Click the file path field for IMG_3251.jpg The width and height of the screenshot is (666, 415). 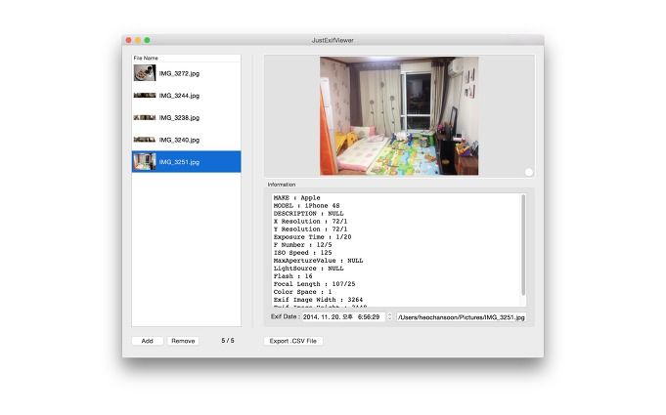click(462, 317)
